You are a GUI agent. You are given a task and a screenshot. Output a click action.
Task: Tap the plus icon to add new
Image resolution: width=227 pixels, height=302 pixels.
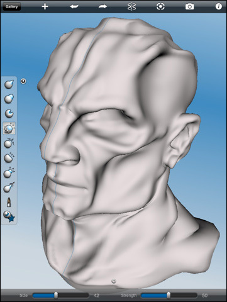point(45,6)
